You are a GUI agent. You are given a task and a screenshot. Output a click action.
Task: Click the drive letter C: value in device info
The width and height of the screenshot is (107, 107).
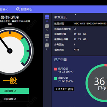click(x=75, y=29)
